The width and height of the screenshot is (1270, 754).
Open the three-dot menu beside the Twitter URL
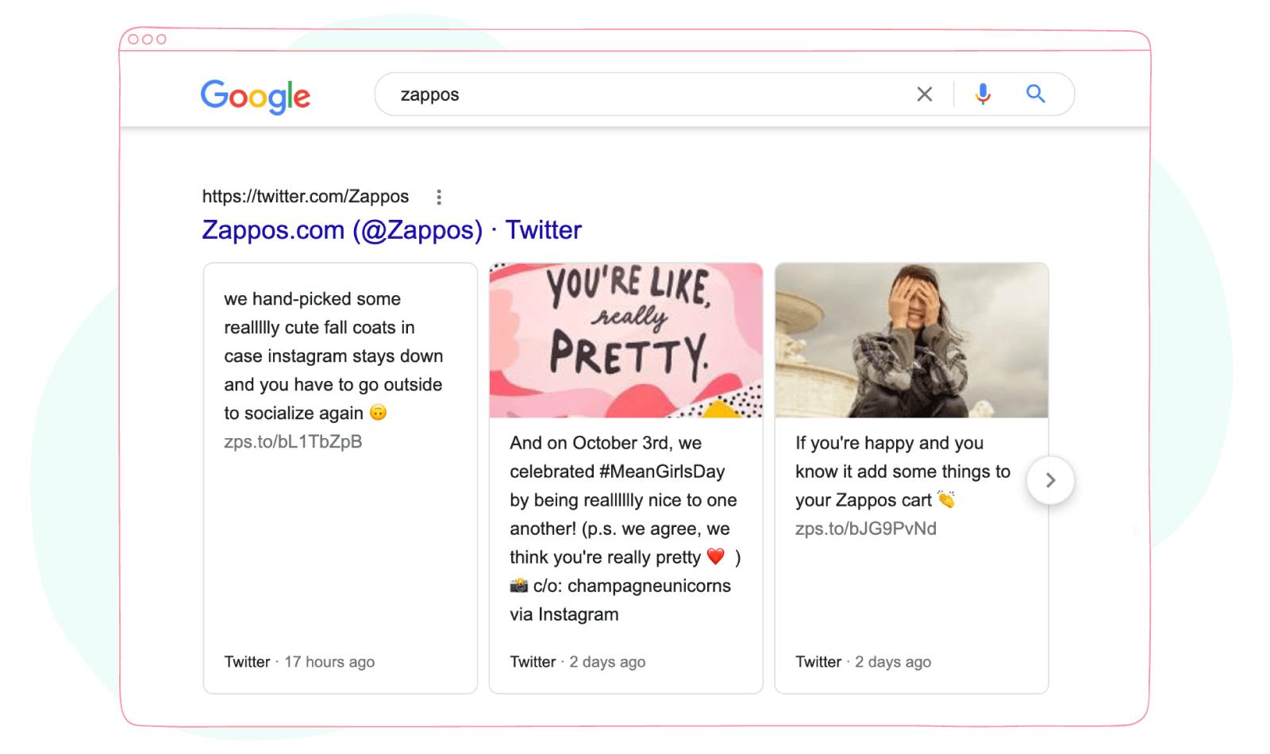click(x=439, y=196)
